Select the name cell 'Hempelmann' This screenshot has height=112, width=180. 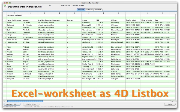15,37
